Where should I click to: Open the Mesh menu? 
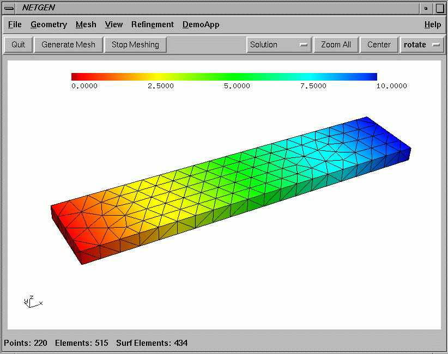coord(86,25)
